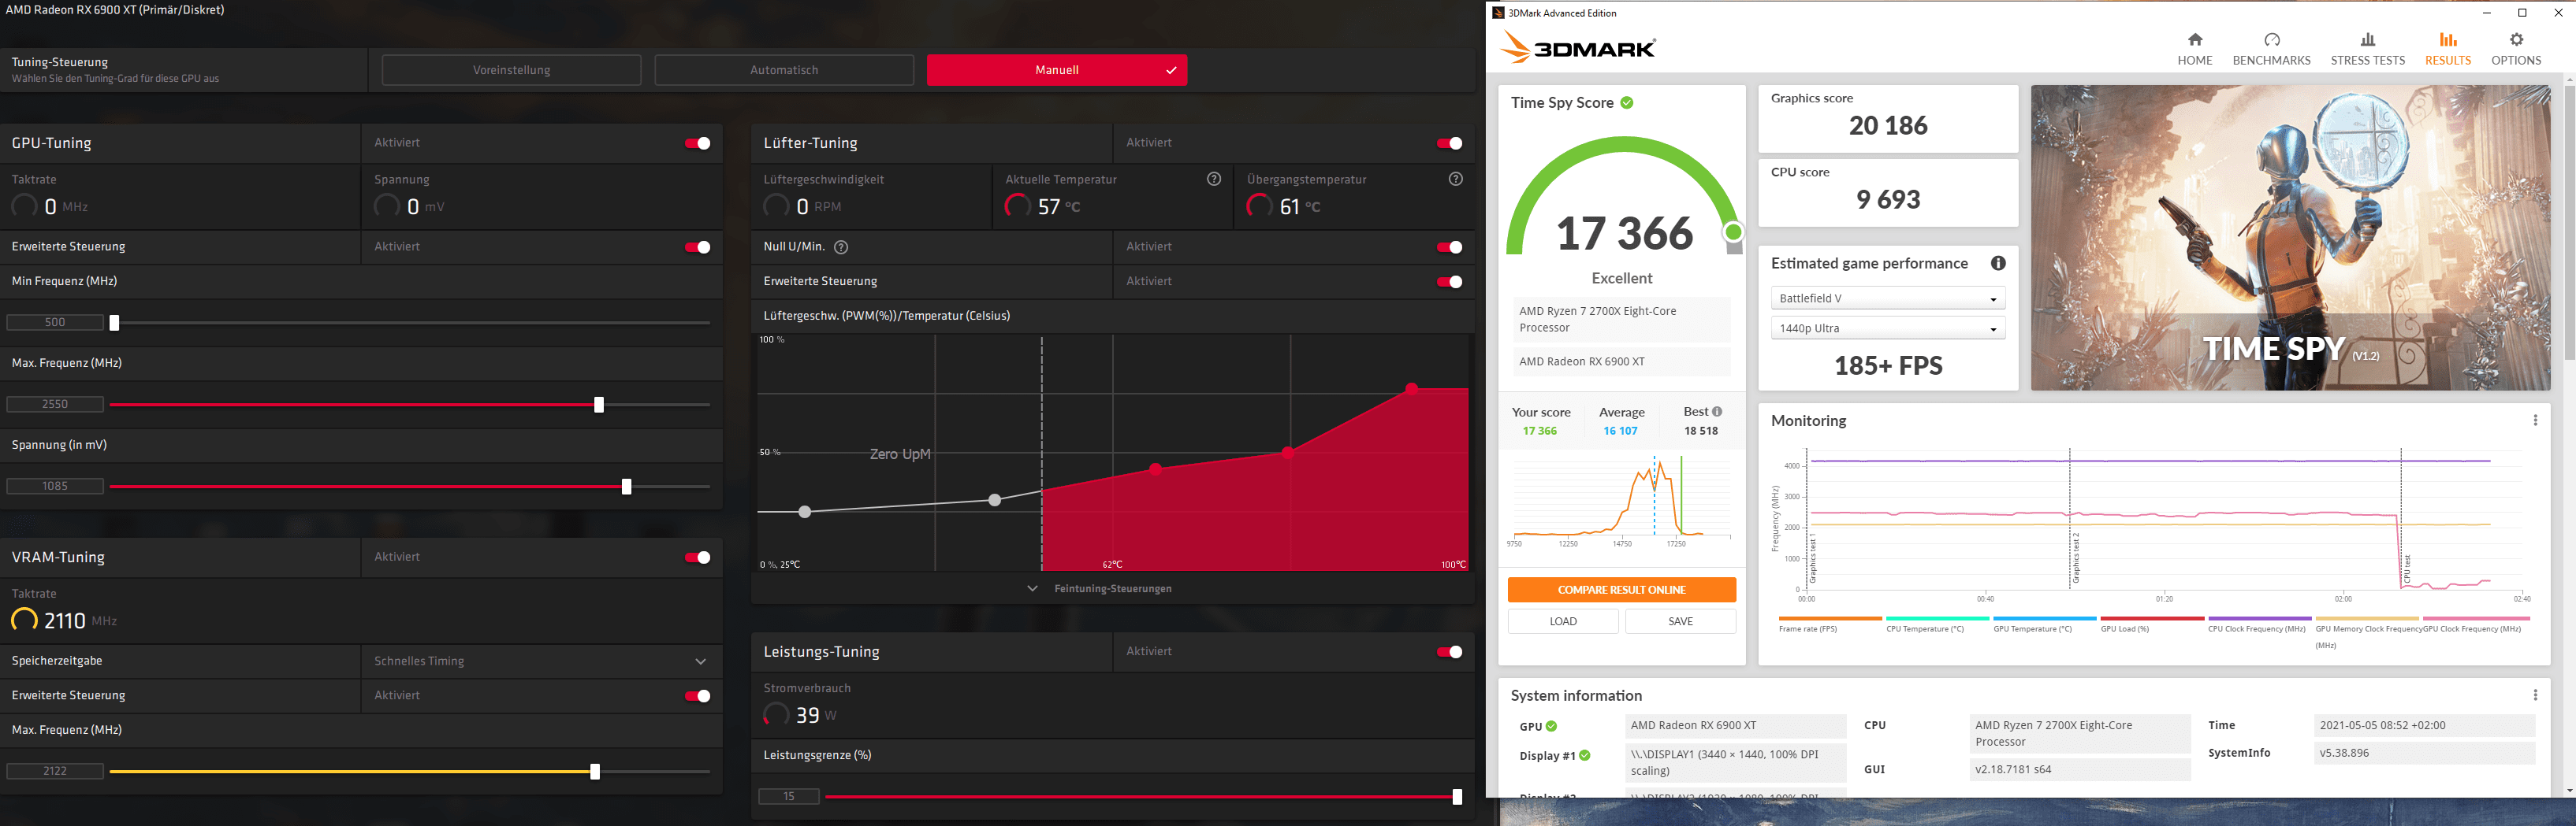Click COMPARE RESULT ONLINE button
This screenshot has width=2576, height=826.
coord(1621,589)
